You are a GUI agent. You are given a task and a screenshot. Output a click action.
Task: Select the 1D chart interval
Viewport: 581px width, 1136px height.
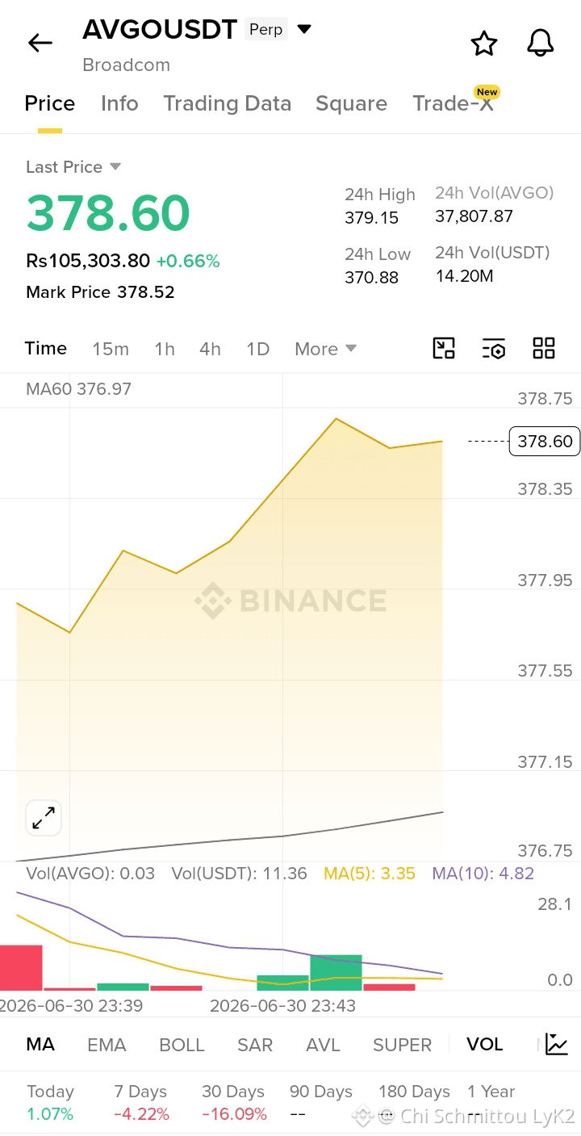tap(257, 349)
